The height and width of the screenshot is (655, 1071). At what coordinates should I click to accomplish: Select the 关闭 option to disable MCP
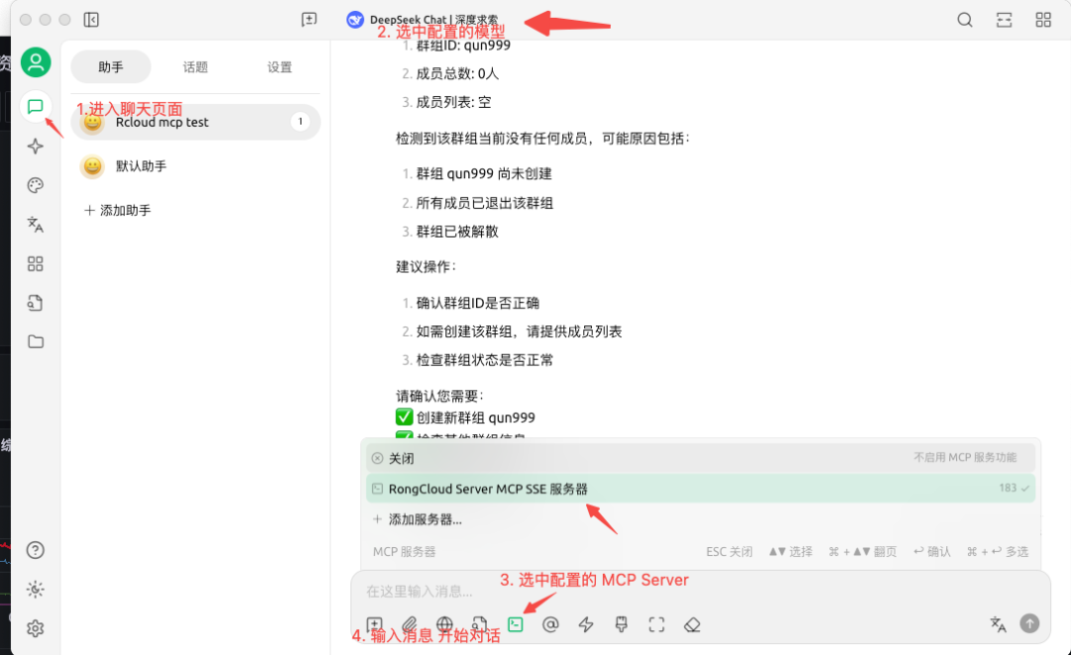click(x=401, y=459)
